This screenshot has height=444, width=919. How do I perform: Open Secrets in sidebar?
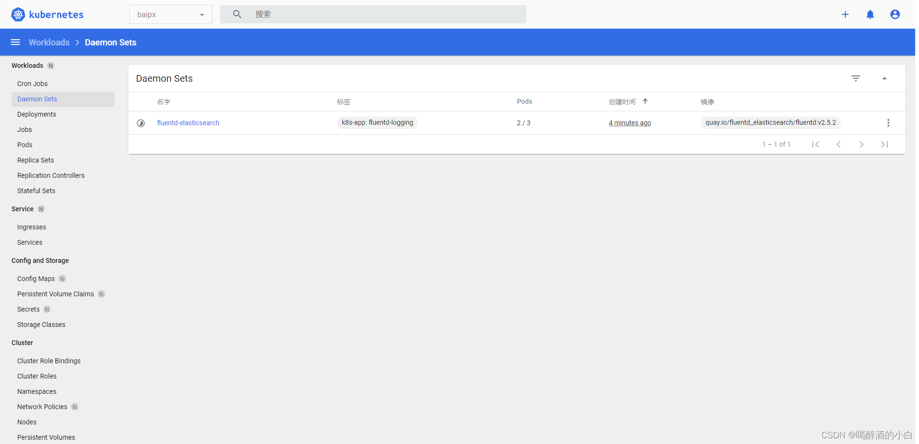coord(28,309)
